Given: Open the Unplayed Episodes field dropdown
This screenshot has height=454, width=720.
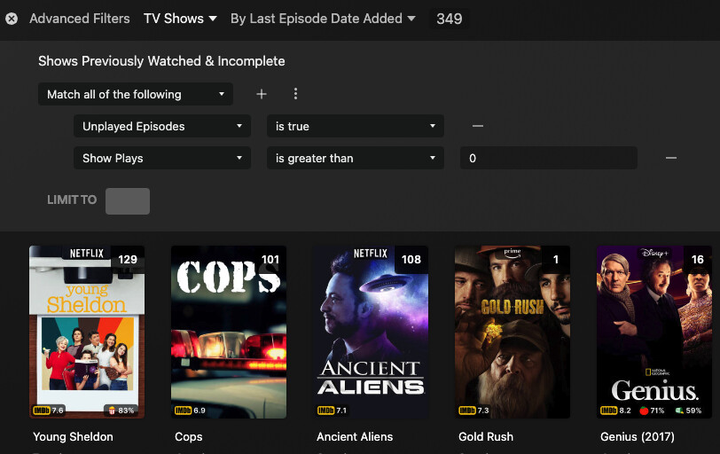Looking at the screenshot, I should 162,126.
